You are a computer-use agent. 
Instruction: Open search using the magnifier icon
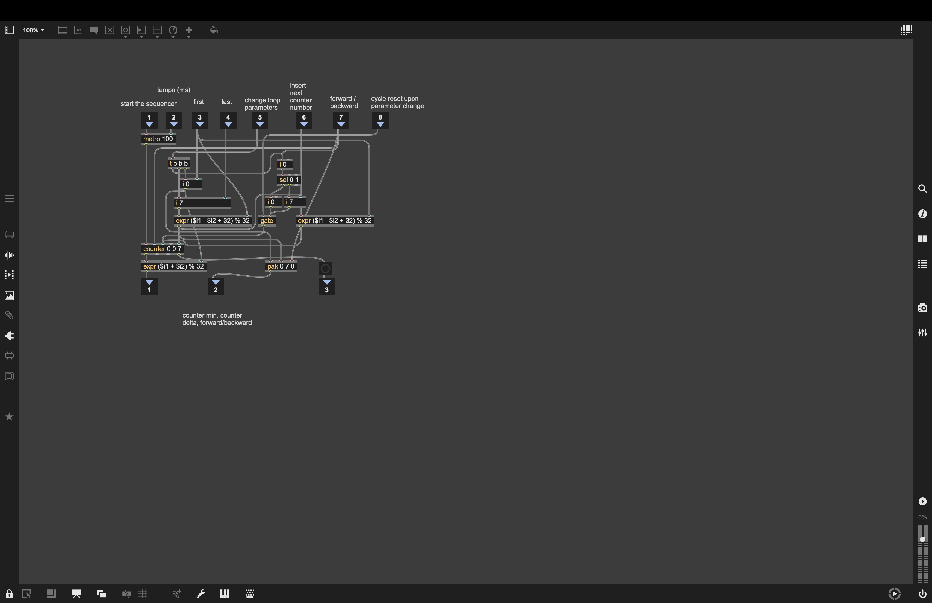(923, 189)
